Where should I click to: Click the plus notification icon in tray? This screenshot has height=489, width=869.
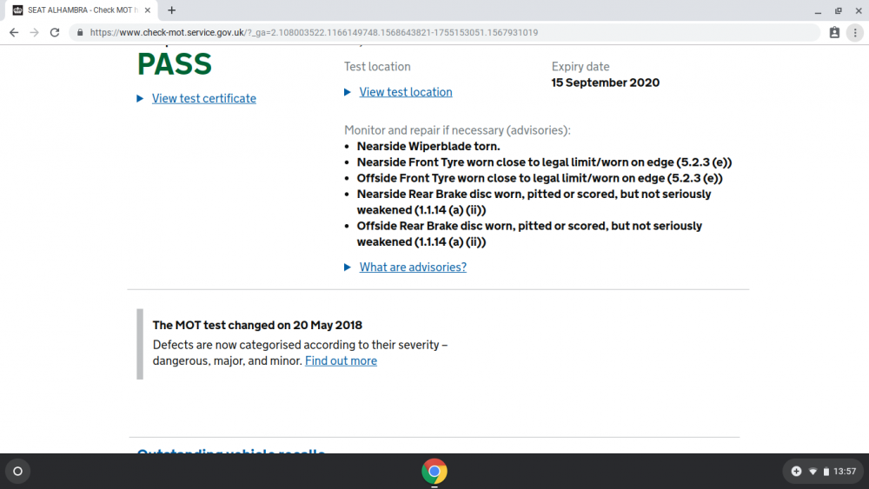(x=796, y=472)
